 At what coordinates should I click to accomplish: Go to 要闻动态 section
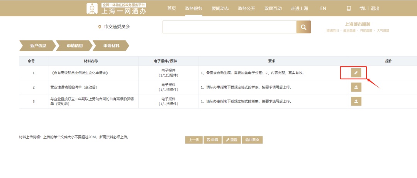[x=220, y=8]
